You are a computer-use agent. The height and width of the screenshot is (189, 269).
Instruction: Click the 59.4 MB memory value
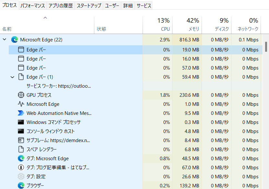pos(191,77)
